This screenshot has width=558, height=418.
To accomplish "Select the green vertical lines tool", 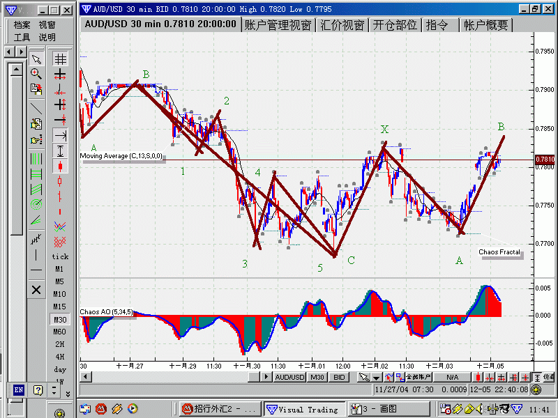I will (36, 159).
